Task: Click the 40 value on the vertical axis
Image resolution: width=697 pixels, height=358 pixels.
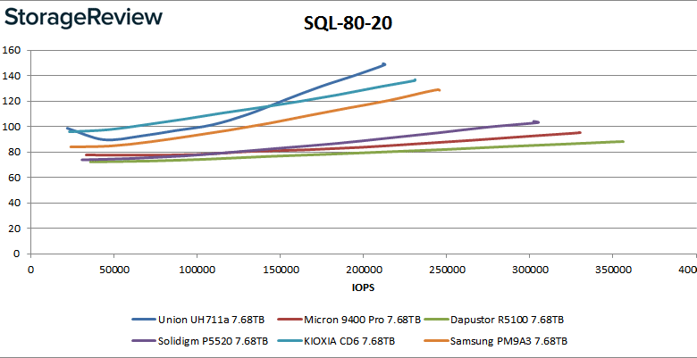Action: click(x=15, y=203)
